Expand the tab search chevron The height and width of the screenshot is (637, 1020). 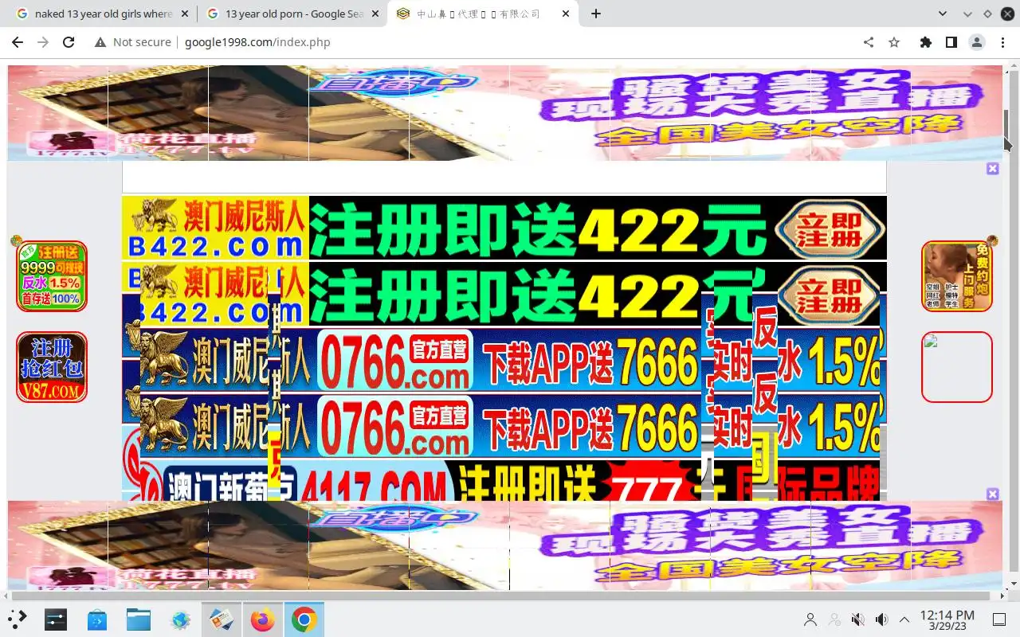tap(943, 14)
